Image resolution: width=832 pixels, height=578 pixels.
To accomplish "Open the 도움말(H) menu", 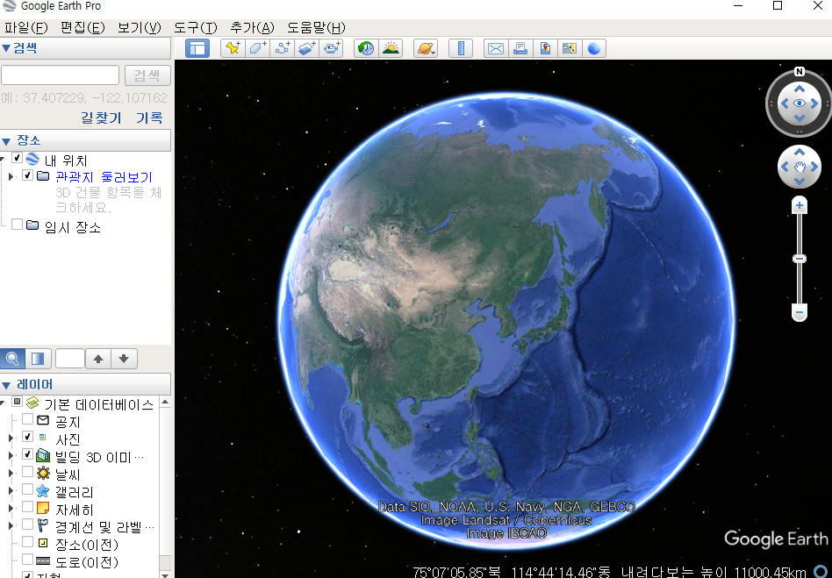I will click(316, 27).
